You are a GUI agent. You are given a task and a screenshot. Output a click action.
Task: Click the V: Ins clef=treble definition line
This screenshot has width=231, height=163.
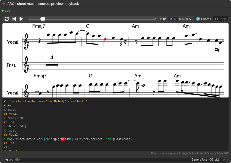tap(45, 101)
